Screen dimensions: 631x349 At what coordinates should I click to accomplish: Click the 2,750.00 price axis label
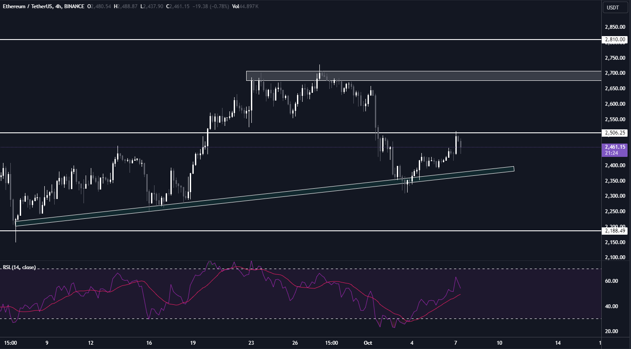click(x=615, y=58)
